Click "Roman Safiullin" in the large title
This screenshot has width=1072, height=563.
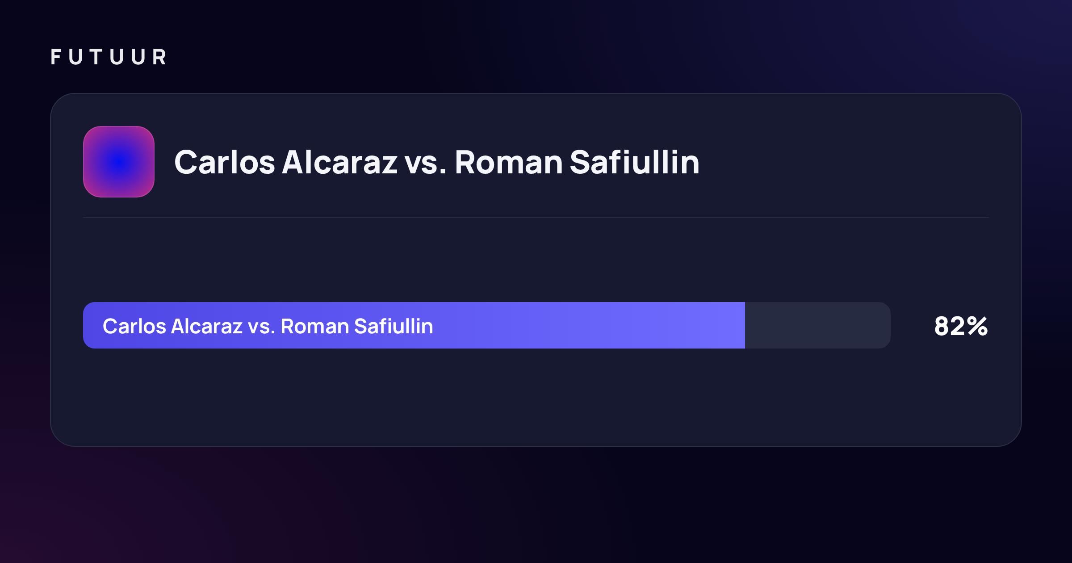tap(577, 162)
